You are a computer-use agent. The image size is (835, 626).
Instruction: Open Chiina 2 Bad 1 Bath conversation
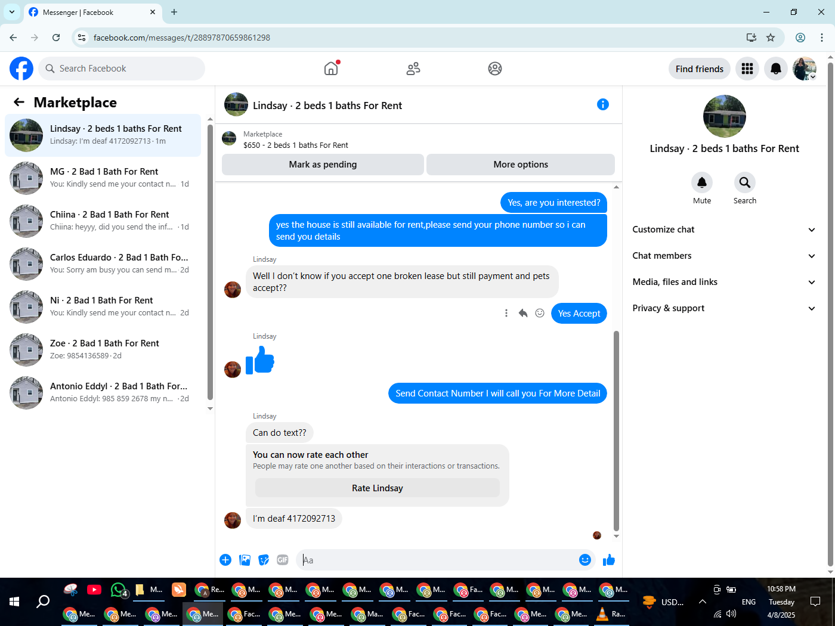click(x=103, y=221)
